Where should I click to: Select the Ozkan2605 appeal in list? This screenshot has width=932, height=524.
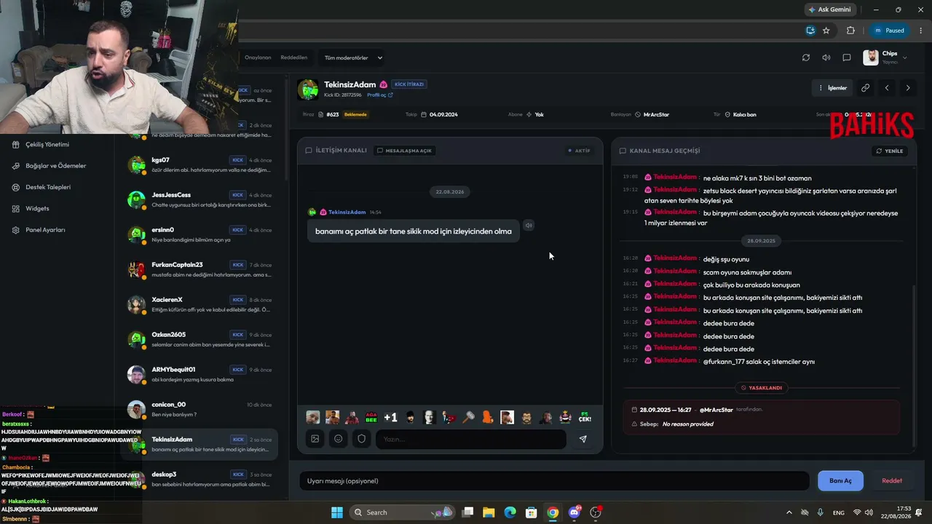(x=200, y=340)
